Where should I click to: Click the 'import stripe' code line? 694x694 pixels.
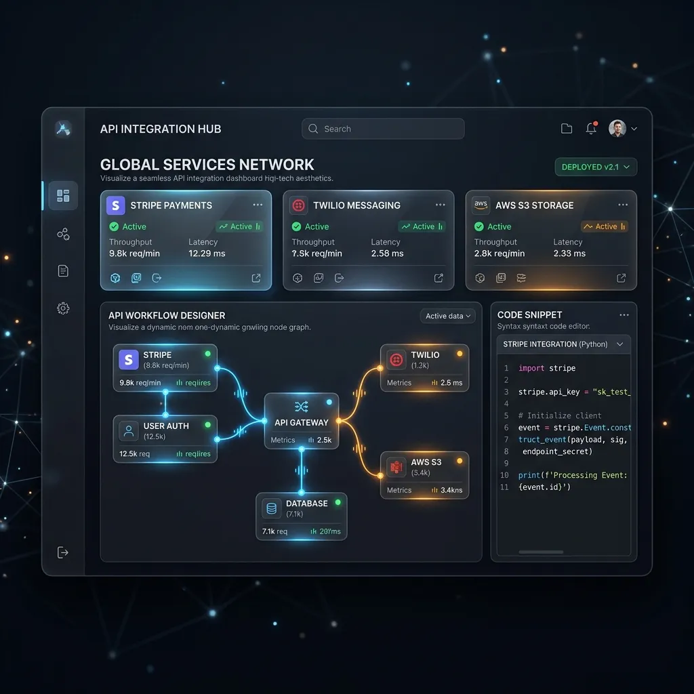pyautogui.click(x=547, y=368)
